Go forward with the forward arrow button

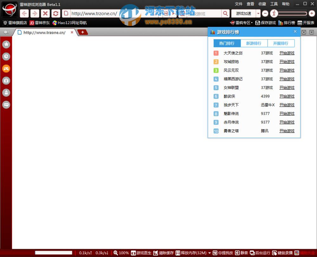pos(35,14)
